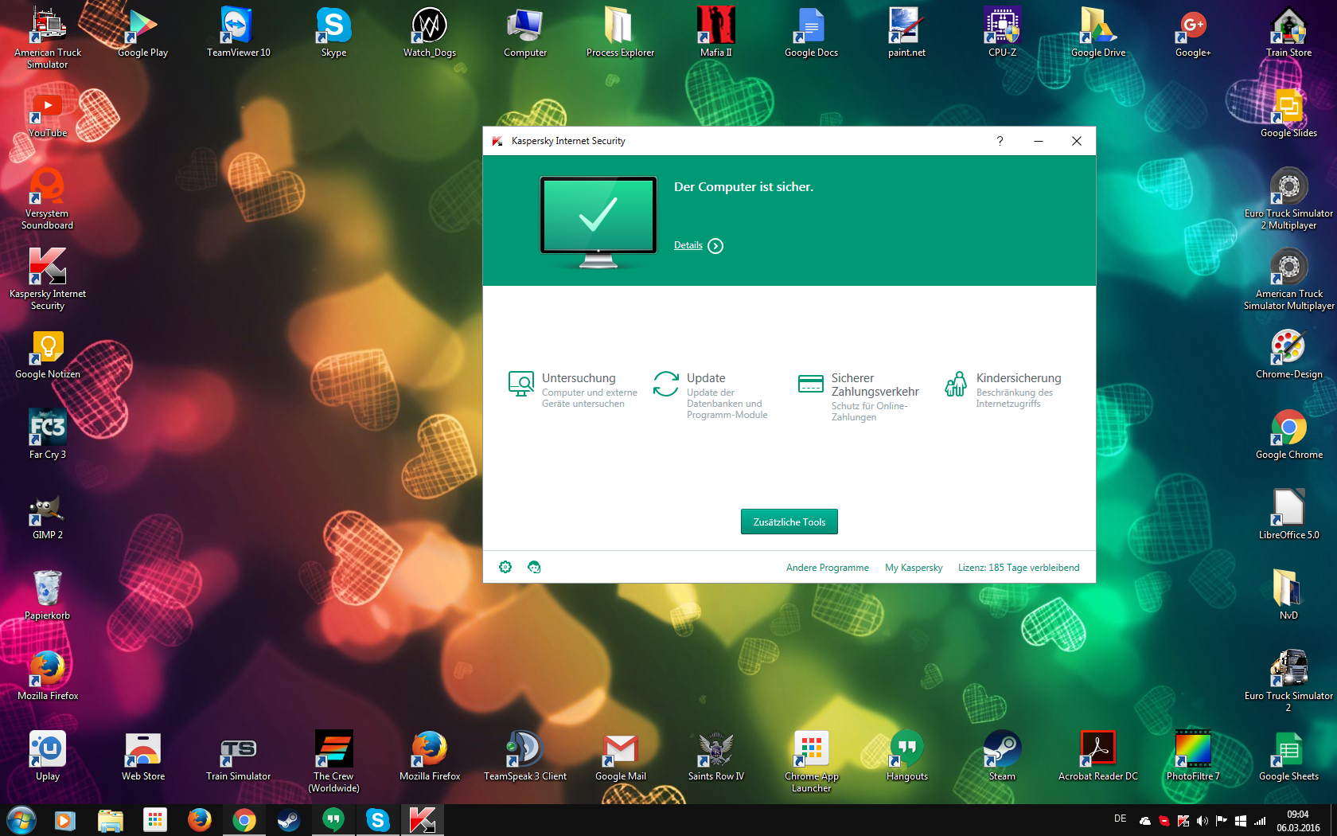This screenshot has width=1337, height=836.
Task: Select the Skype desktop shortcut
Action: click(334, 32)
